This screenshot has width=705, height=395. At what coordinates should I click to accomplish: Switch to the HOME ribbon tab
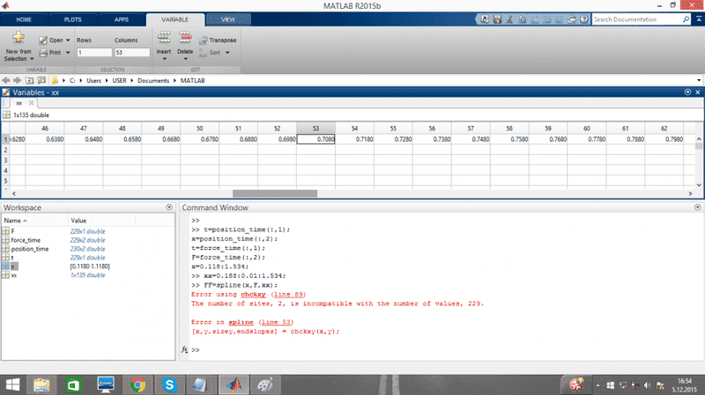24,19
